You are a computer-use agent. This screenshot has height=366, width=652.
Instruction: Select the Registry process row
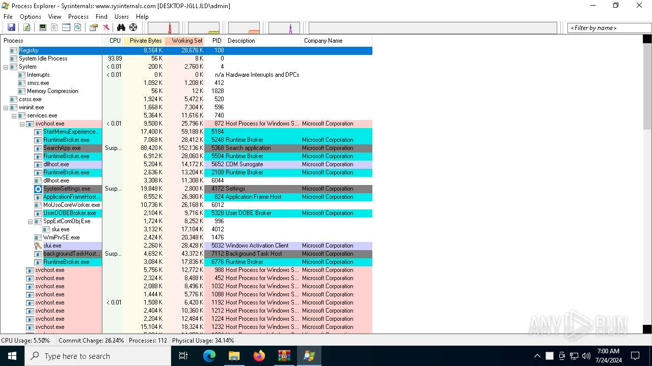tap(186, 50)
